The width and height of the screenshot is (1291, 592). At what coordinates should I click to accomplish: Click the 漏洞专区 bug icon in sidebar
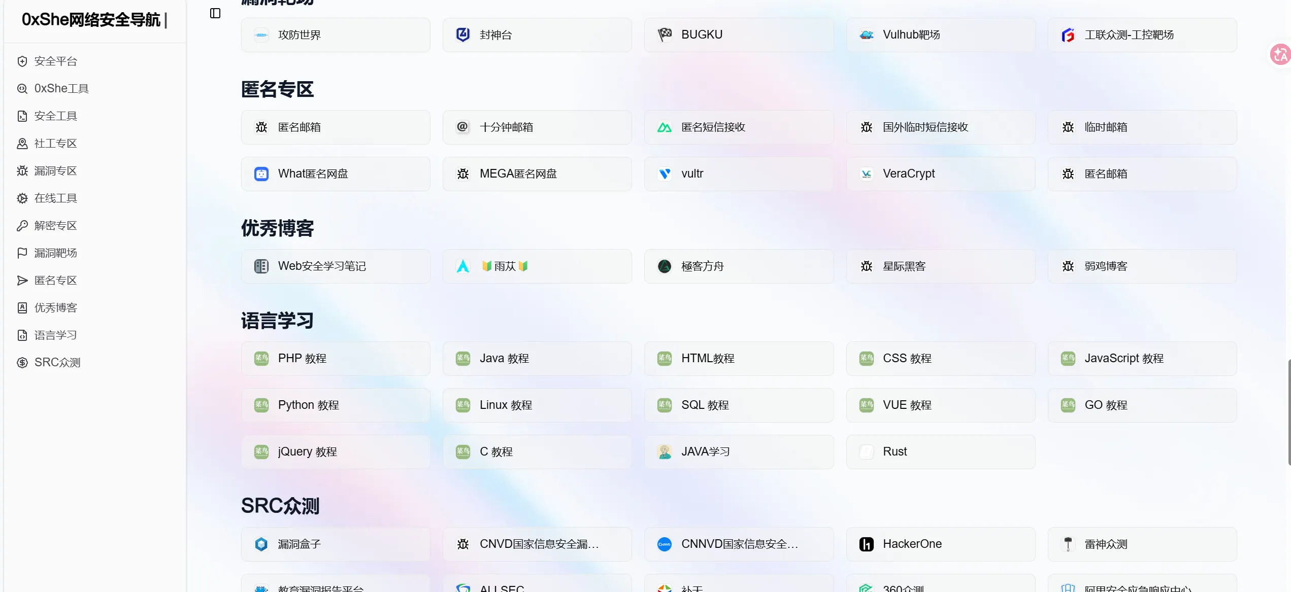pyautogui.click(x=22, y=171)
